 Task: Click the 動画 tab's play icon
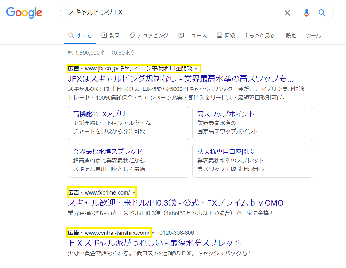104,35
